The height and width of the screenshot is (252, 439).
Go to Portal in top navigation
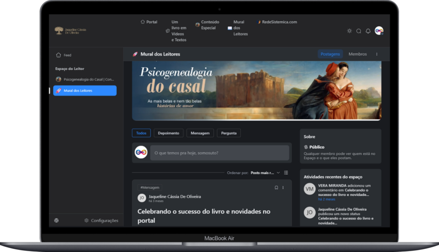[149, 22]
